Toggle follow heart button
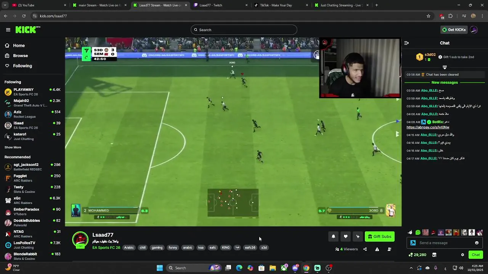The image size is (488, 274). click(345, 236)
